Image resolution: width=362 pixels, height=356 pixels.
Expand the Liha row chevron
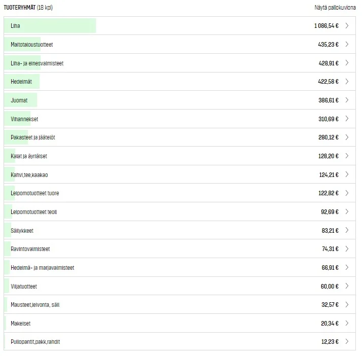coord(347,26)
